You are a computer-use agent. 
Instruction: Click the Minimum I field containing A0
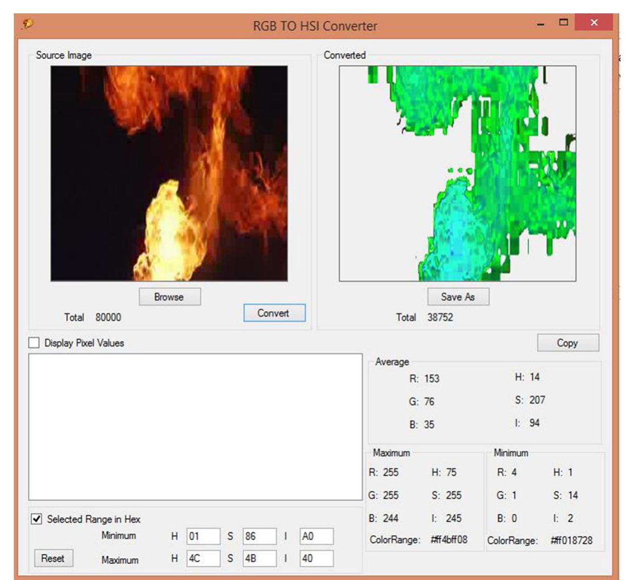point(316,536)
